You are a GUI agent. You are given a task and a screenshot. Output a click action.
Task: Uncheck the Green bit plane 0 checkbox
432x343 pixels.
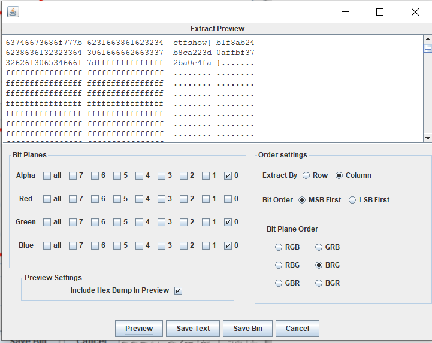click(x=228, y=222)
